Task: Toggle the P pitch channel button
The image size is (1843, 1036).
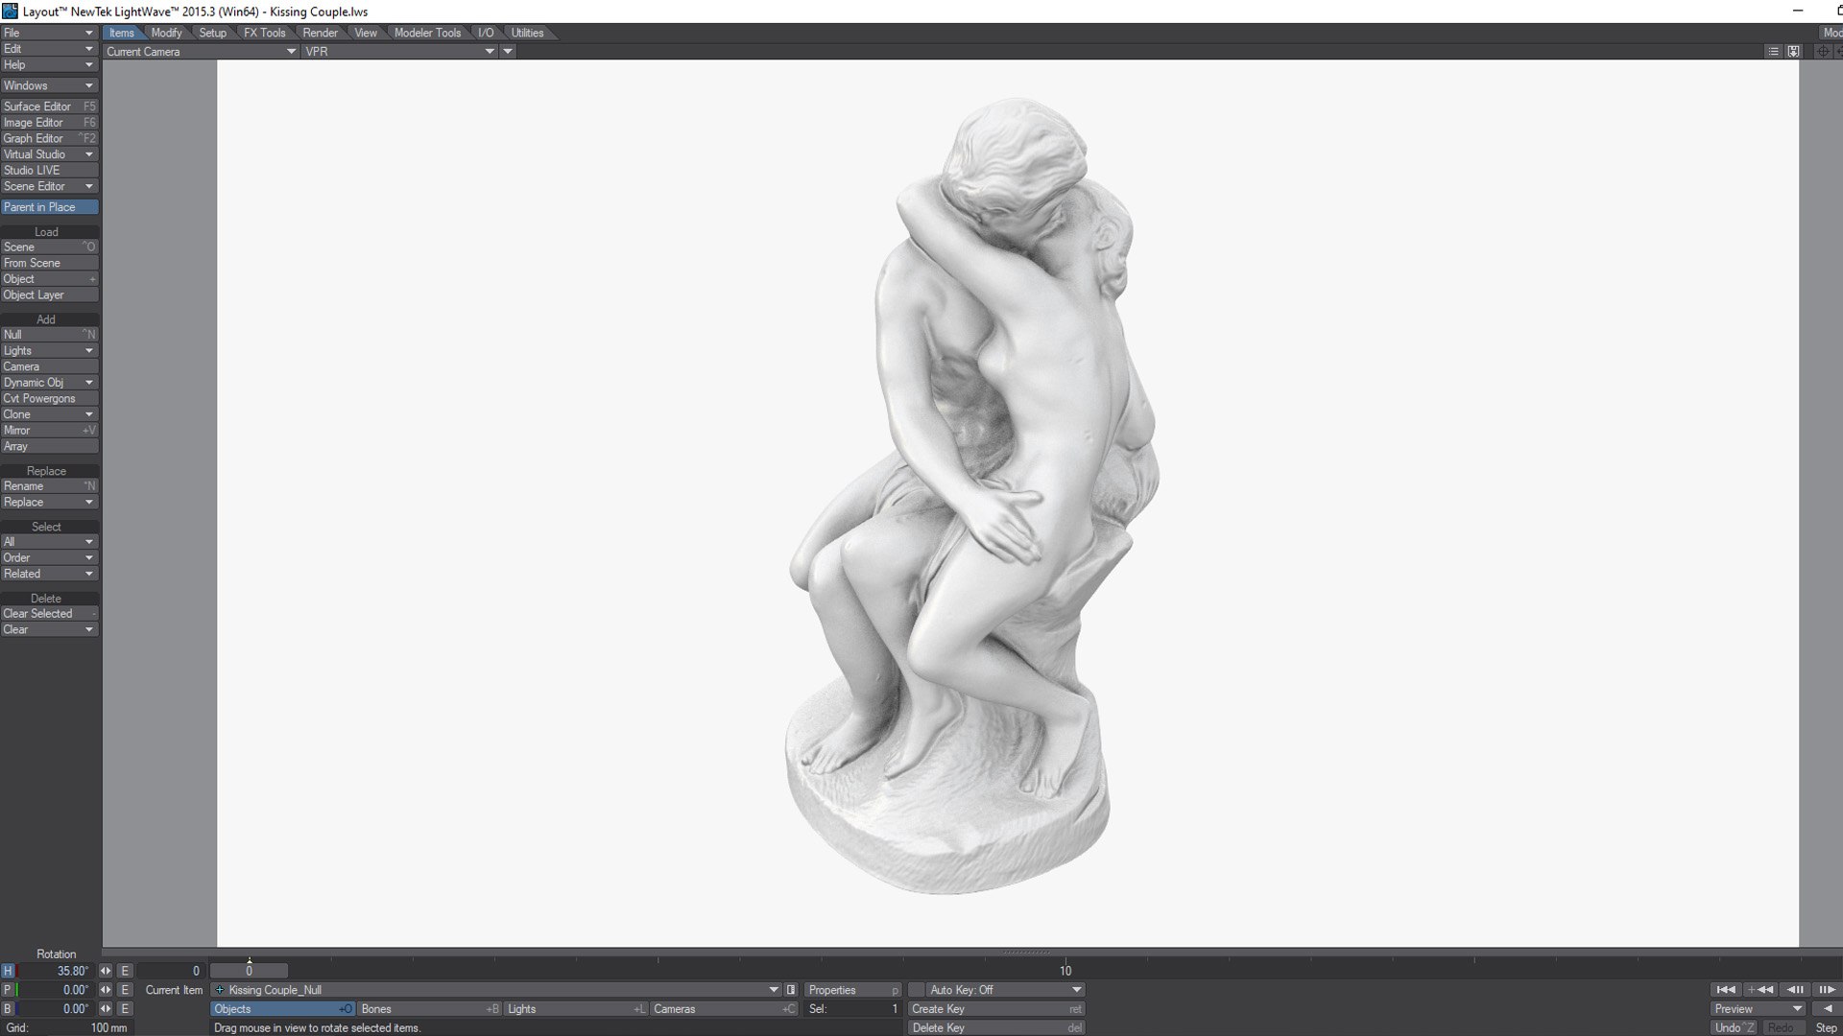Action: pos(8,990)
